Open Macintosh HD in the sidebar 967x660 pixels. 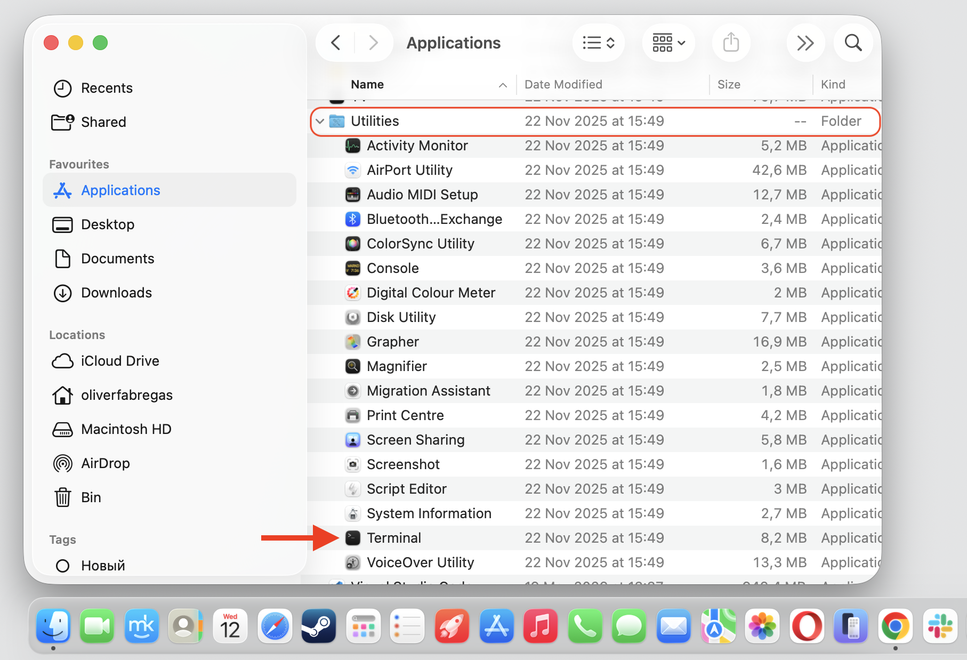point(169,429)
